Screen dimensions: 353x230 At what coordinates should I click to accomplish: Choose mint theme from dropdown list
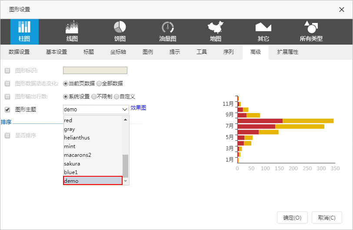point(93,146)
